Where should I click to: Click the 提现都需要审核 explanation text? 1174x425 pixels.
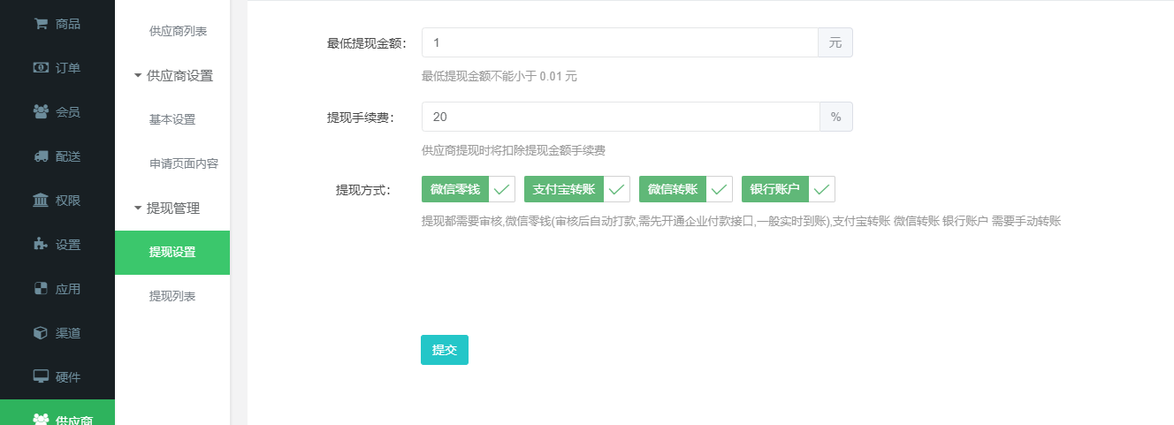click(x=741, y=222)
